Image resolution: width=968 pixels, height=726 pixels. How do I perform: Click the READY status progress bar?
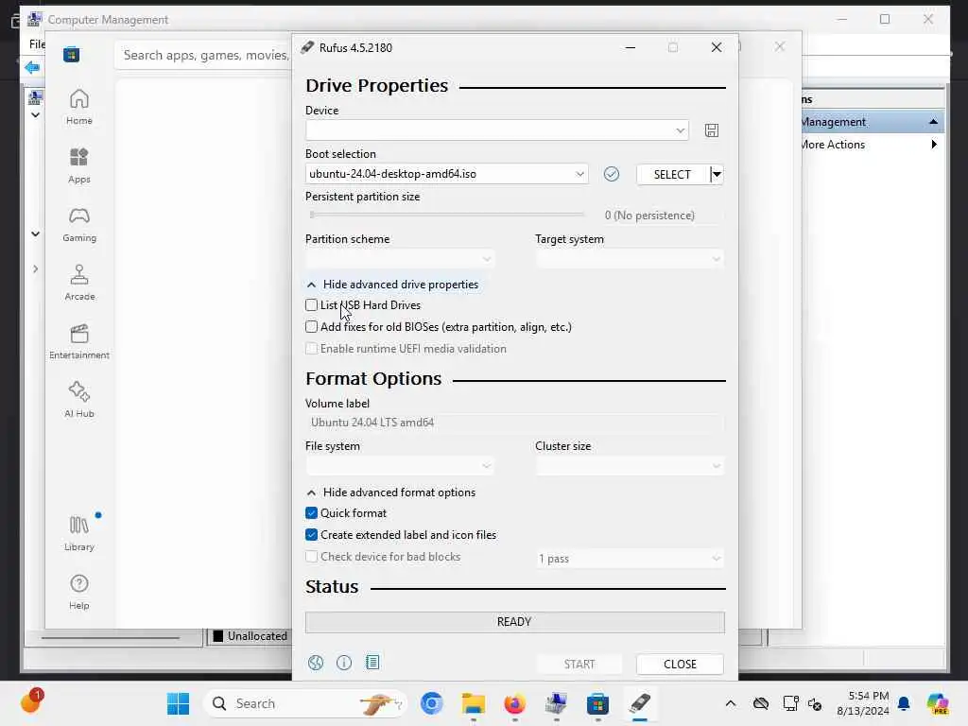point(515,622)
